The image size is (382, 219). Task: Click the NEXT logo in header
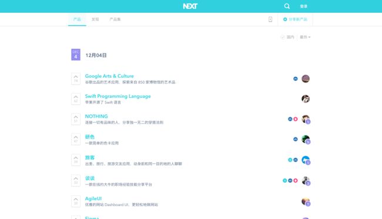(x=190, y=6)
